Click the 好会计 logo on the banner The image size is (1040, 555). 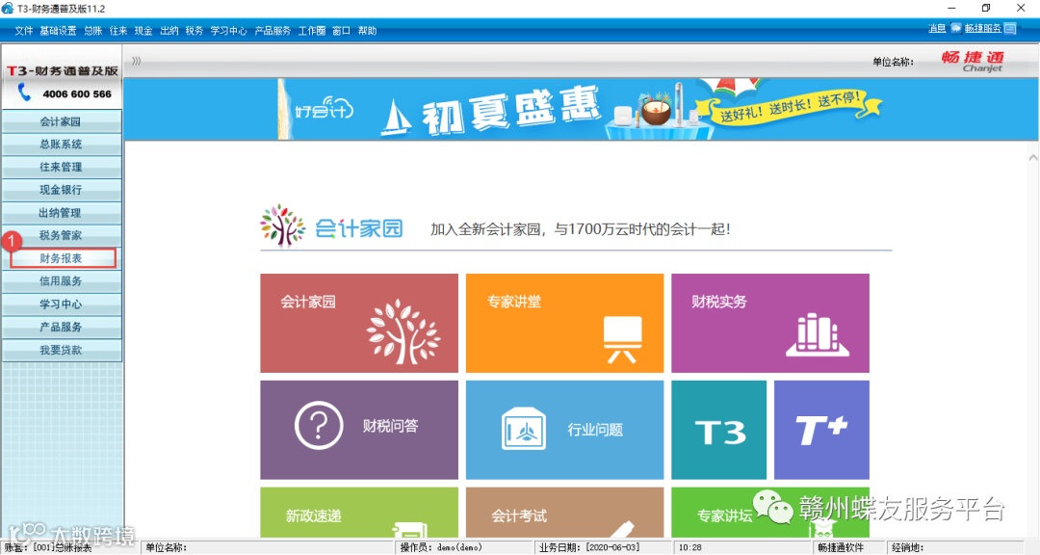pyautogui.click(x=324, y=108)
